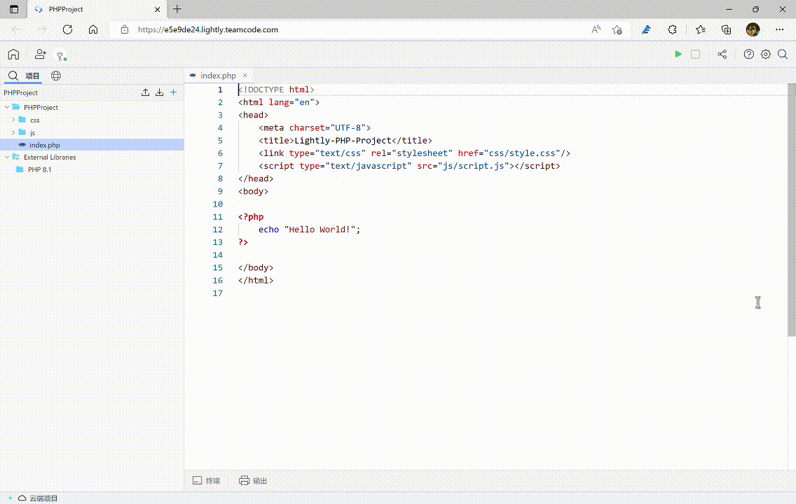Open the 终端 terminal panel

pyautogui.click(x=206, y=481)
